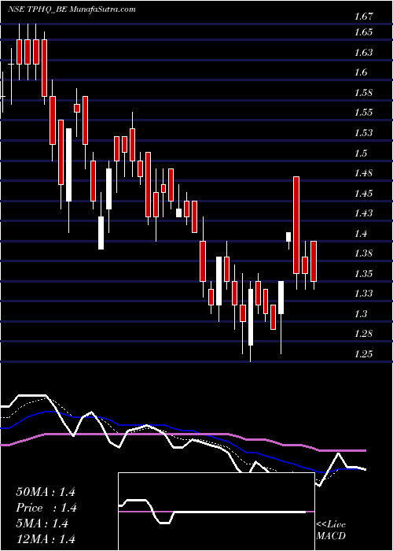Click the 1.55 price axis label

coord(363,113)
